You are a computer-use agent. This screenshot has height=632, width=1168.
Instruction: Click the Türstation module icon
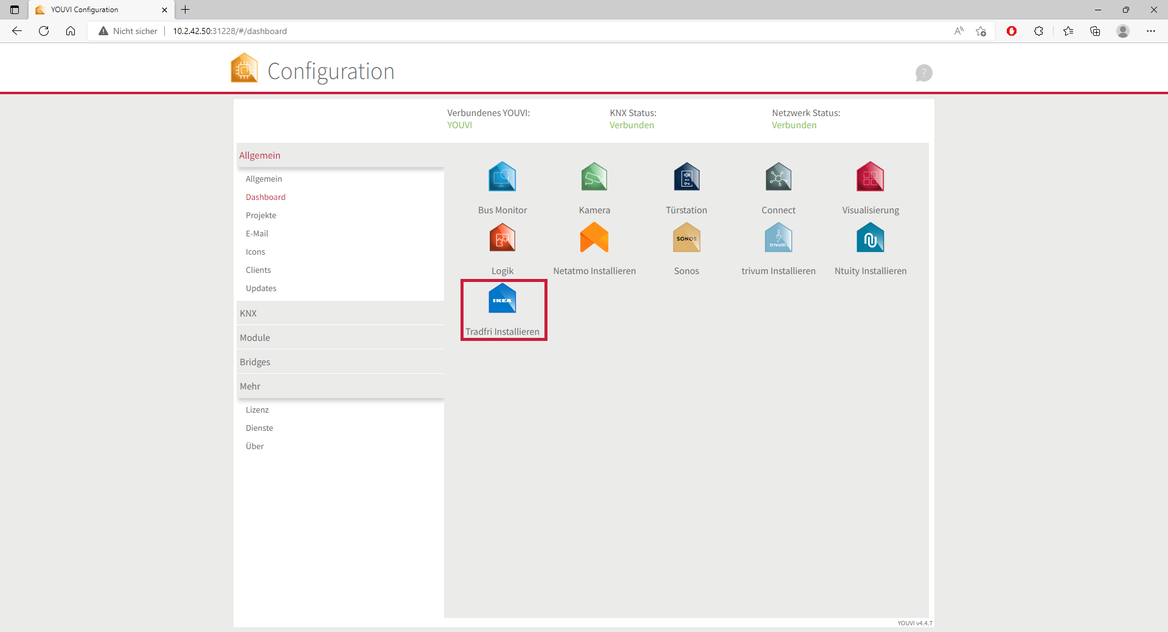click(x=686, y=177)
